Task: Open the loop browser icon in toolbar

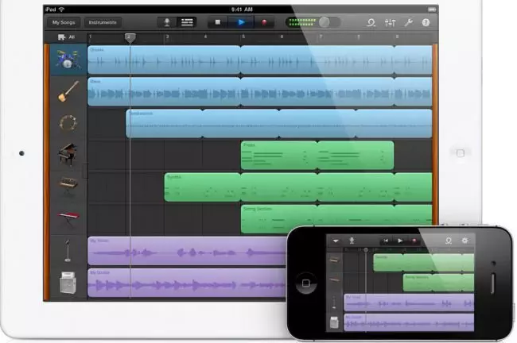Action: click(371, 22)
